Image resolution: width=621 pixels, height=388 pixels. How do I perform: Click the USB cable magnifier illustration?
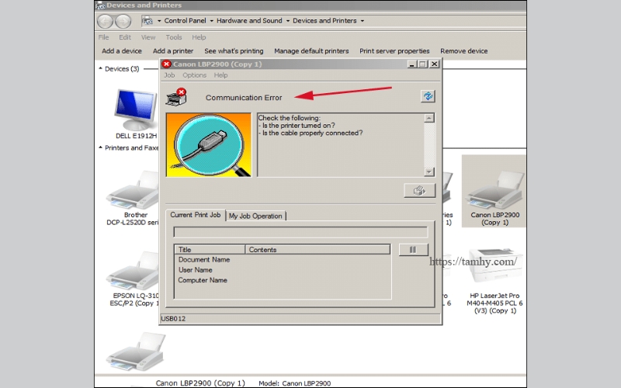209,144
